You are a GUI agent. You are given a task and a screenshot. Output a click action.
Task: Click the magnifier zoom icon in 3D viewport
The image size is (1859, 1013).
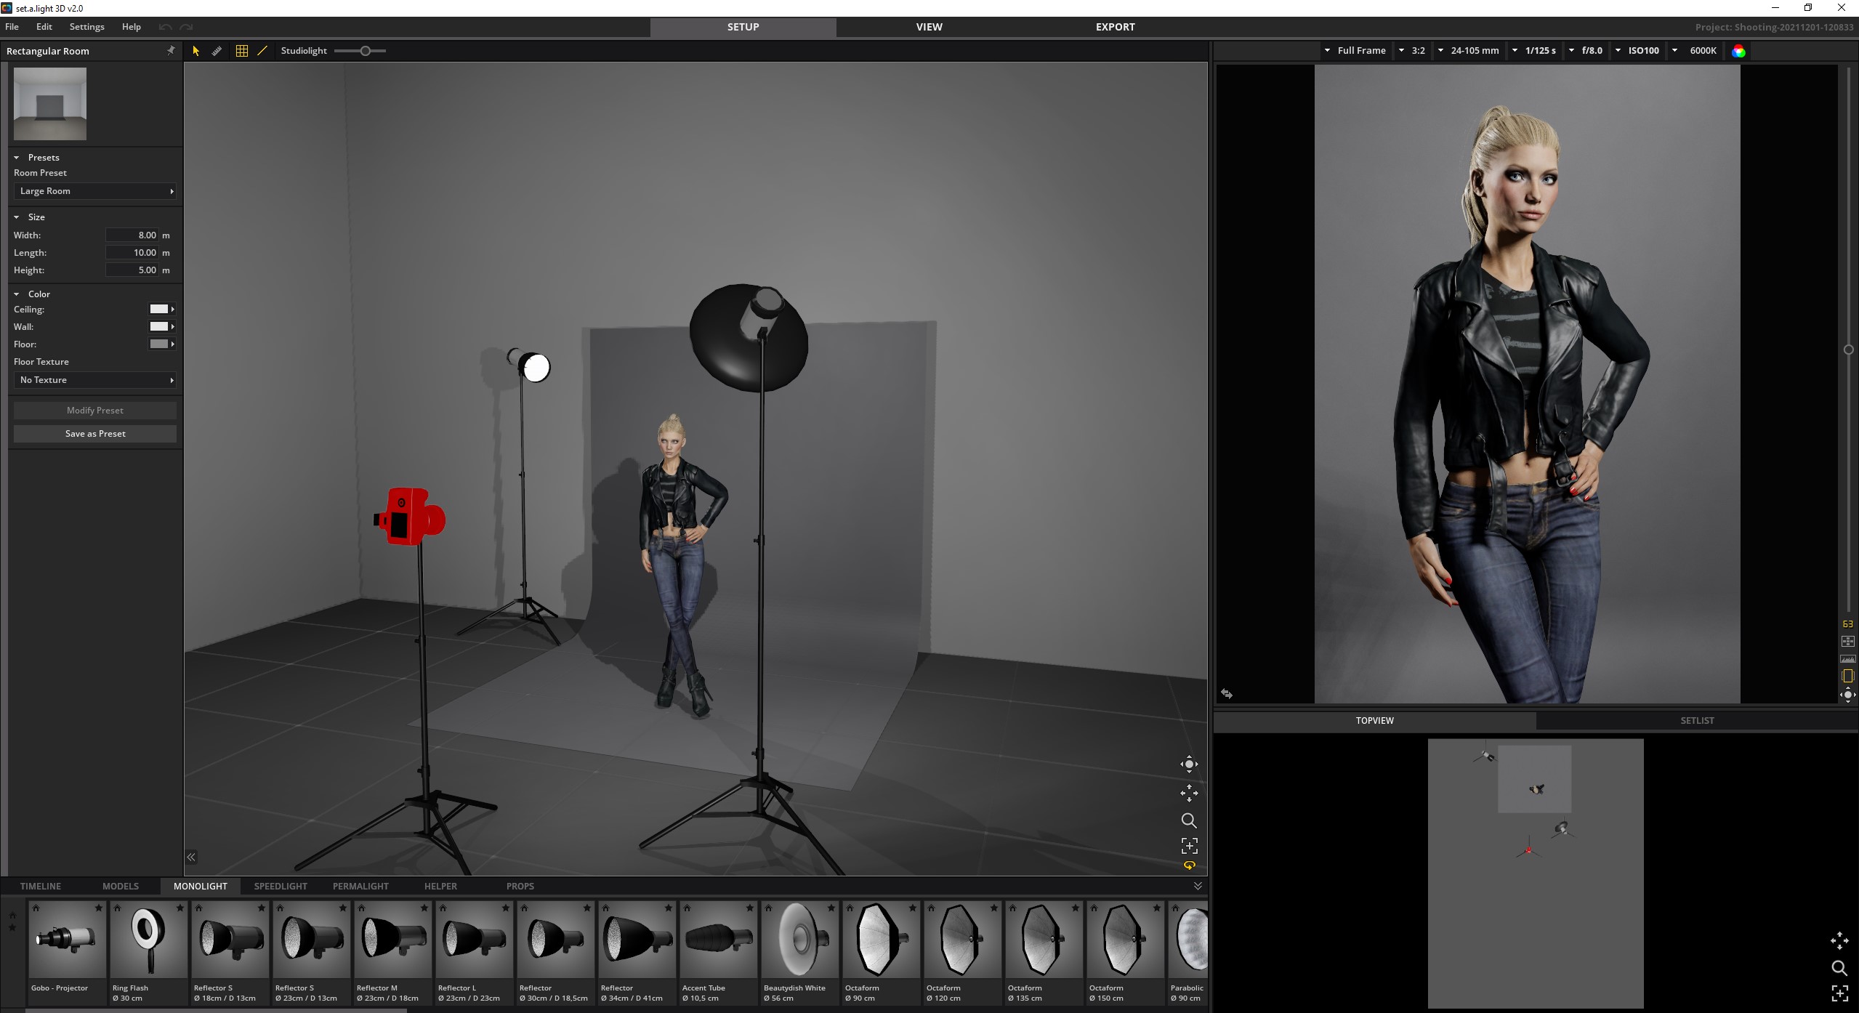(1189, 820)
